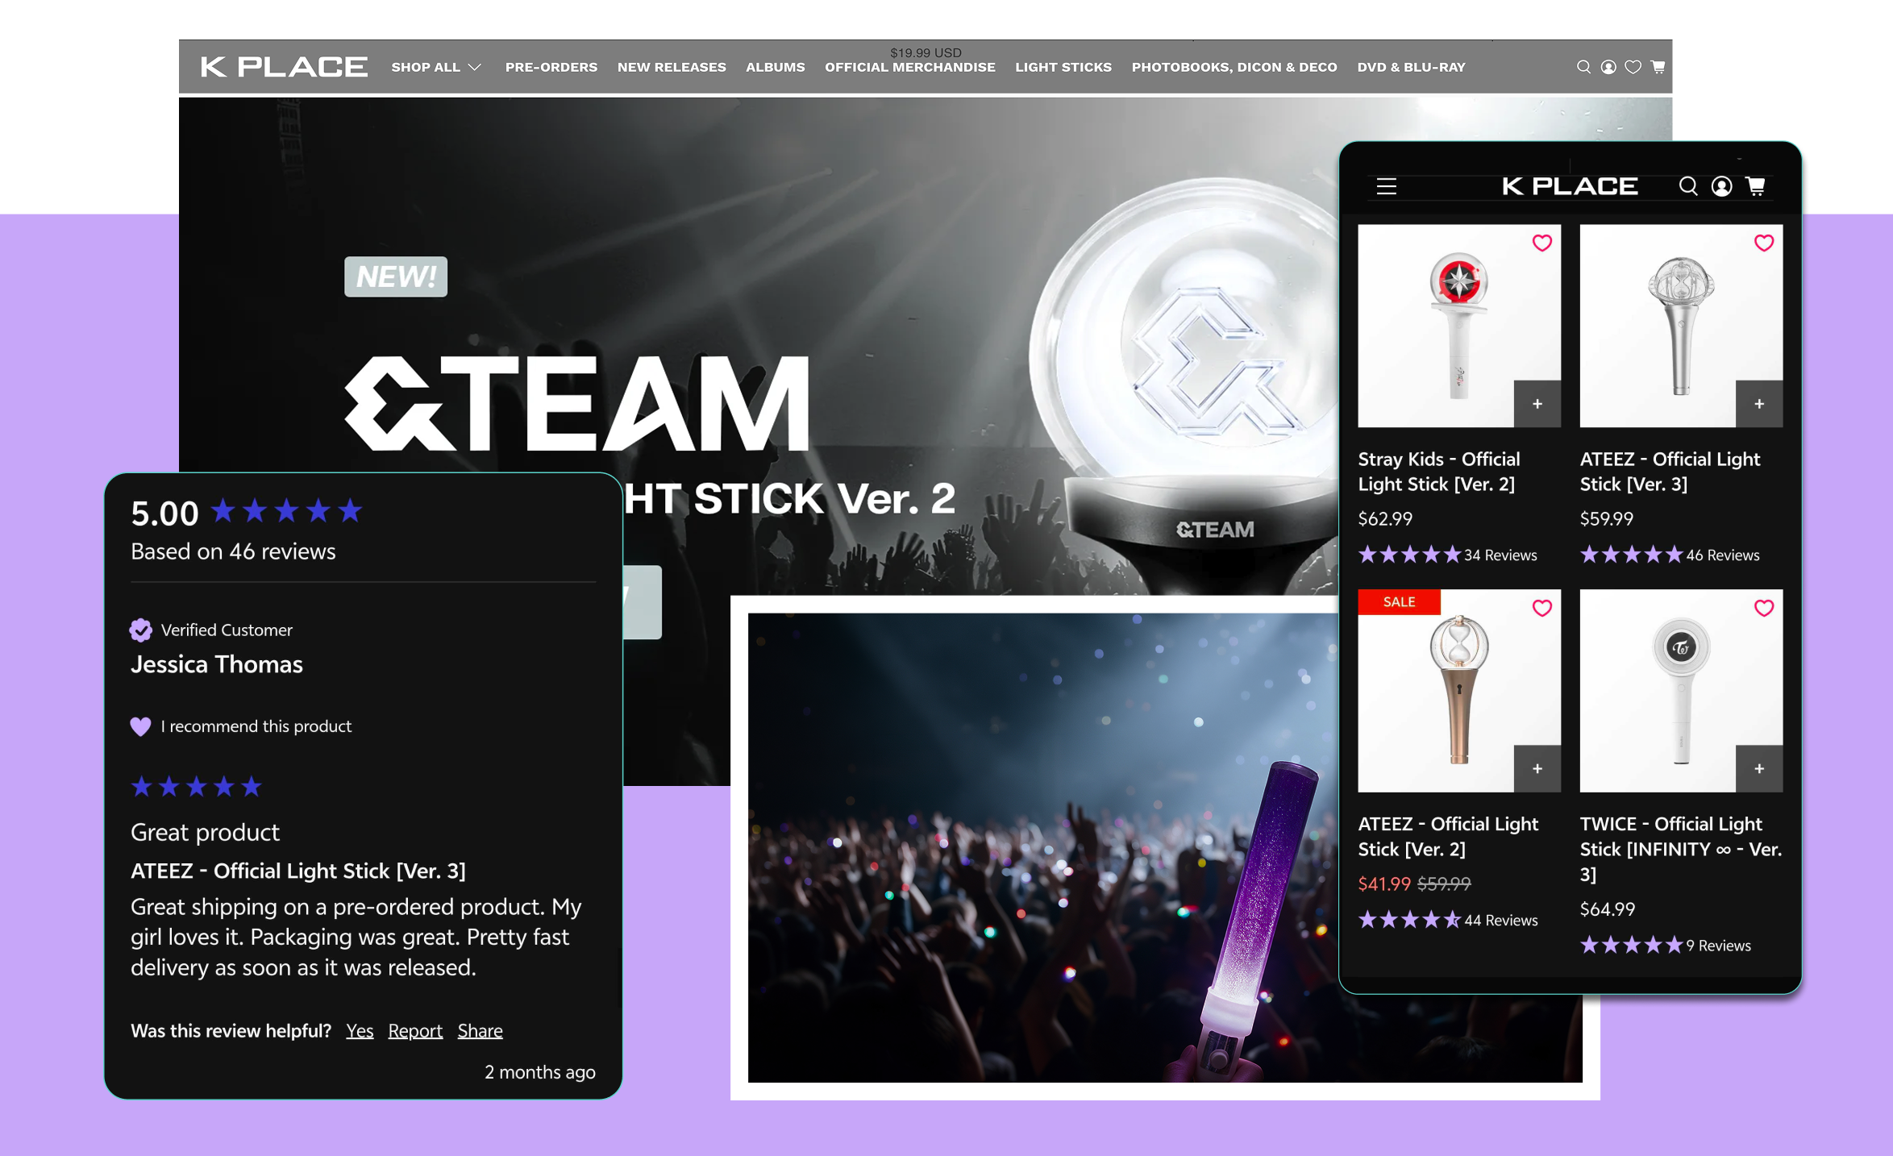
Task: Tap the account icon in mobile header
Action: click(x=1722, y=186)
